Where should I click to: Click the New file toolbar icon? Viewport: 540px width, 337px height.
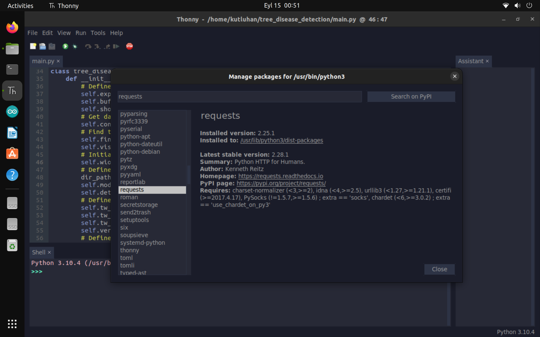point(33,46)
